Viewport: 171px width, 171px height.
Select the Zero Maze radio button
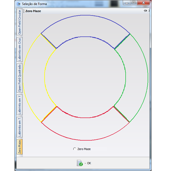75,149
